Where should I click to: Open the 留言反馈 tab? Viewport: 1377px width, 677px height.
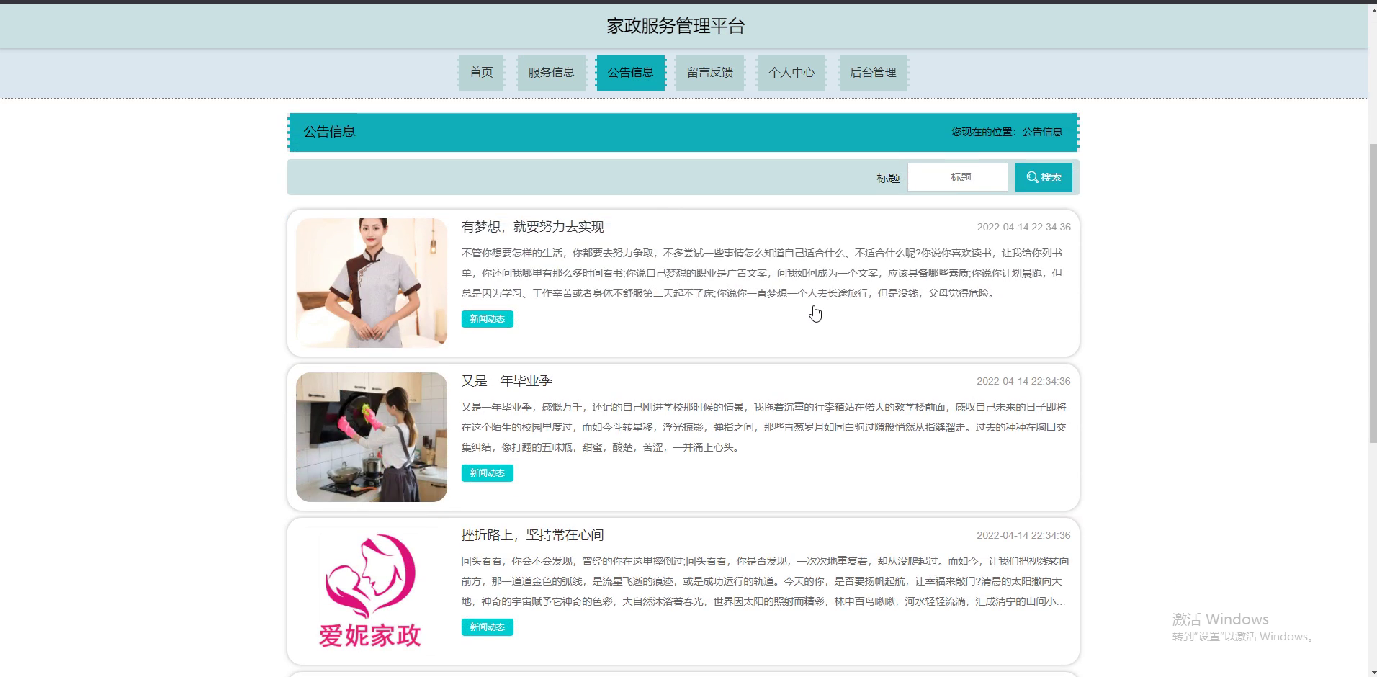click(709, 73)
